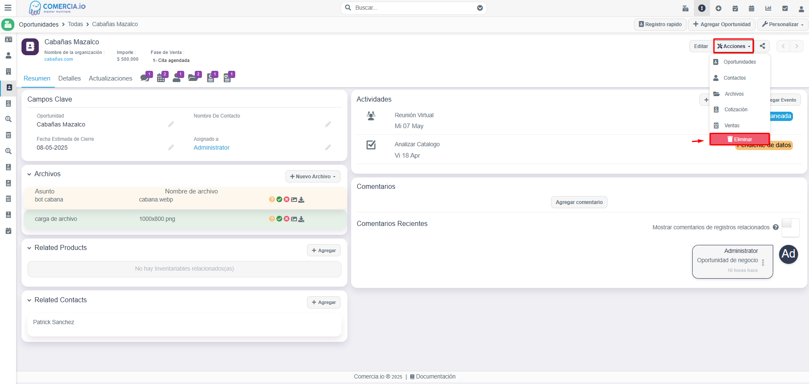809x384 pixels.
Task: Approve the 1000x800.png file with green check
Action: point(279,219)
